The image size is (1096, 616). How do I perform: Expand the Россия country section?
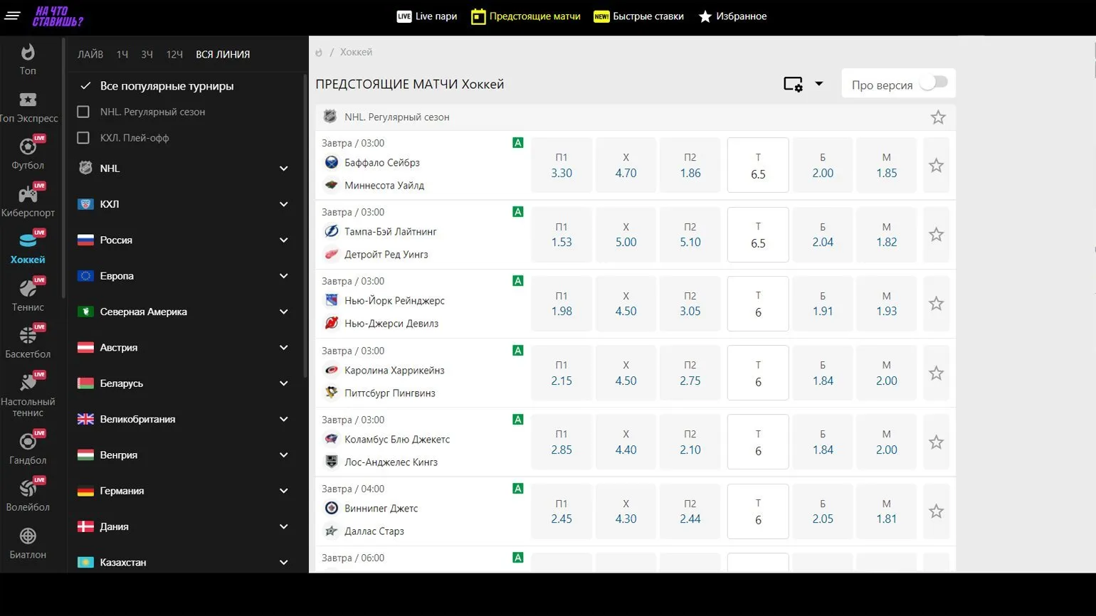click(x=283, y=240)
